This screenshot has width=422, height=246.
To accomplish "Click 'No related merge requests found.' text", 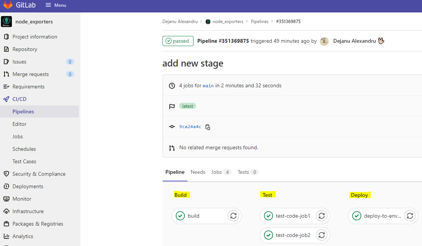I will coord(218,147).
